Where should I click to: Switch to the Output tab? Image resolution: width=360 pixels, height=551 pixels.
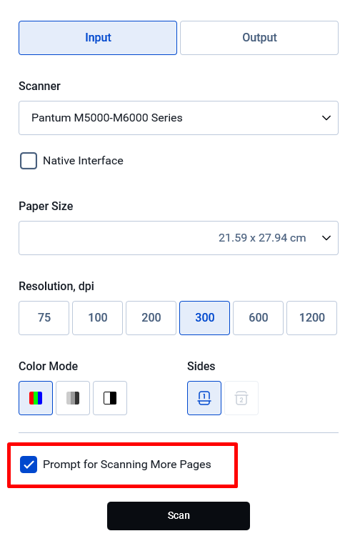point(259,38)
